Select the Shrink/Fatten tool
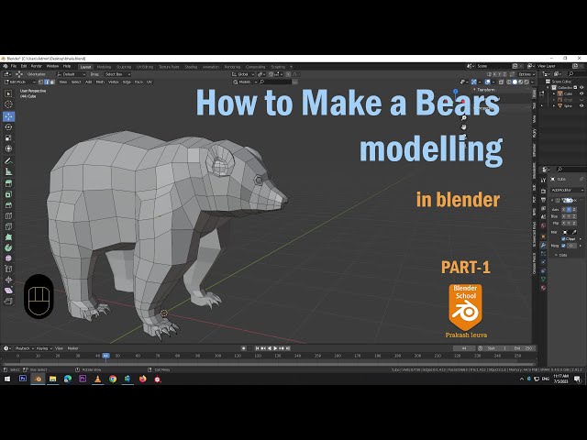Screen dimensions: 587x440 (x=8, y=280)
